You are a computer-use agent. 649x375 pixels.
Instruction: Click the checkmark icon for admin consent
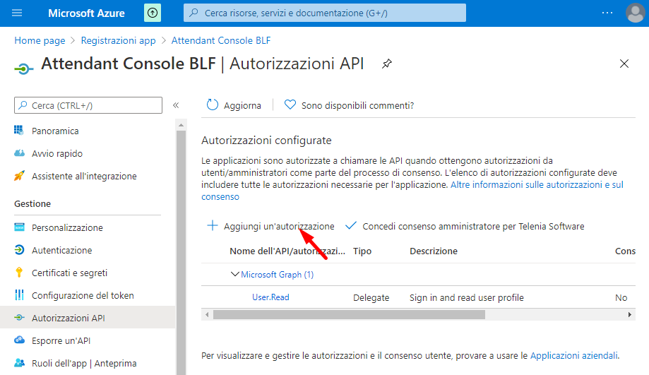point(351,225)
